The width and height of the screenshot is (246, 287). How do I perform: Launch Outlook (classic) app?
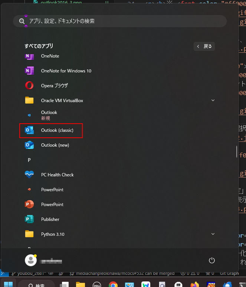click(51, 130)
